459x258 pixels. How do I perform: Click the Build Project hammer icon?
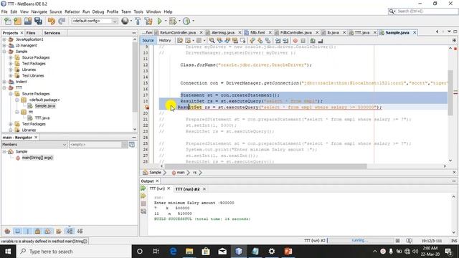138,21
